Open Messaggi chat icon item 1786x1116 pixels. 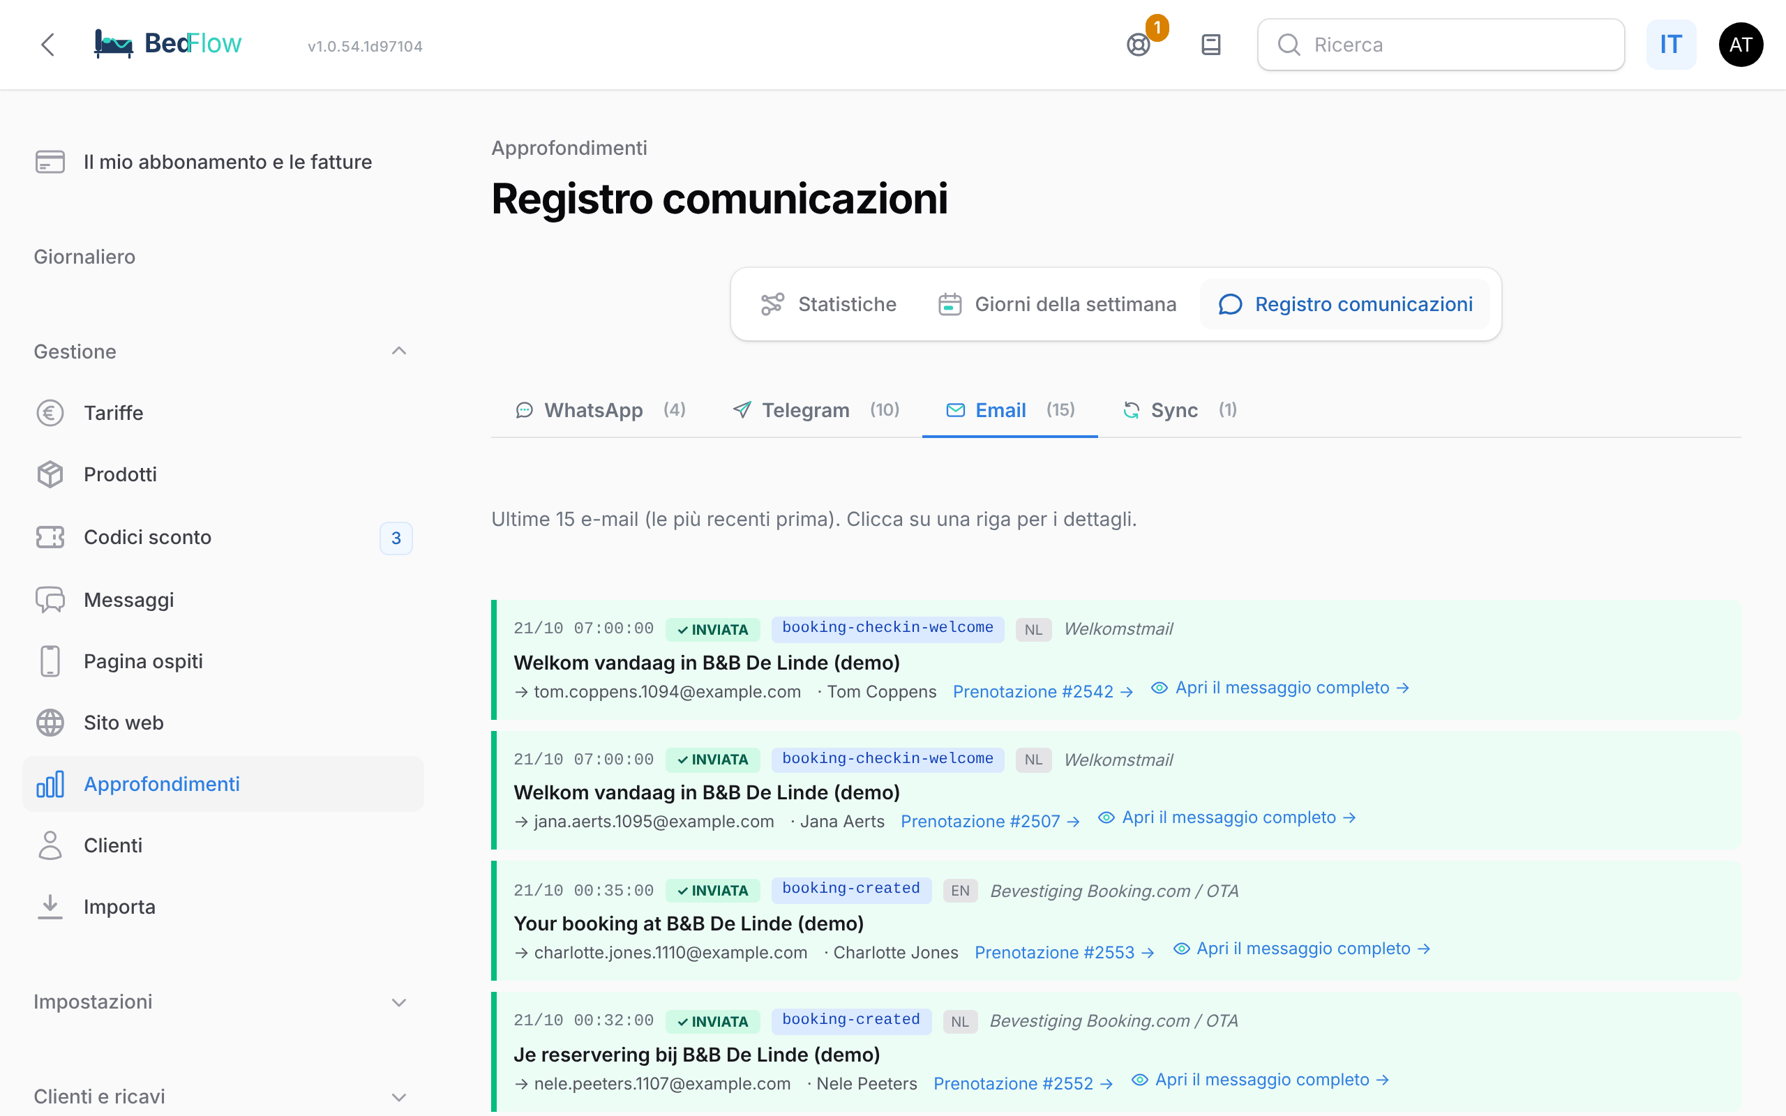[x=223, y=599]
